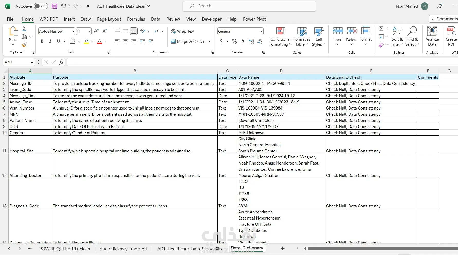
Task: Click the Analyze Data icon
Action: point(432,37)
